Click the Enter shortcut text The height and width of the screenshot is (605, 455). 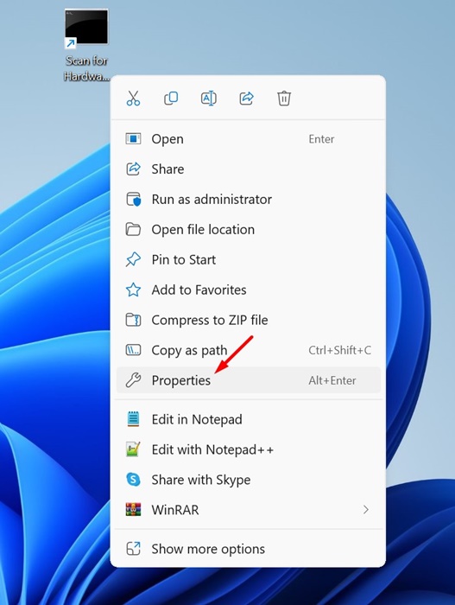(321, 139)
